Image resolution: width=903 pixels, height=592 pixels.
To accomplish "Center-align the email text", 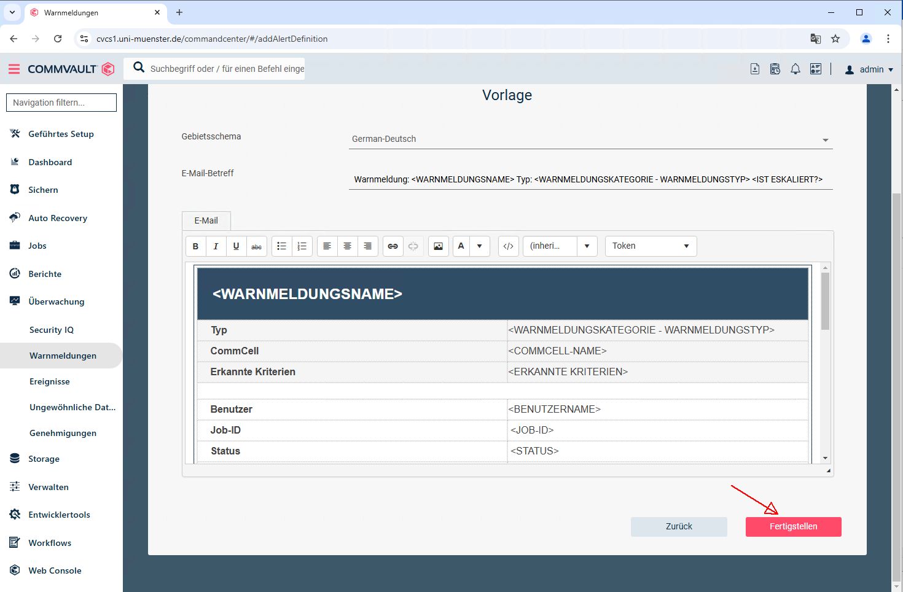I will (x=347, y=246).
